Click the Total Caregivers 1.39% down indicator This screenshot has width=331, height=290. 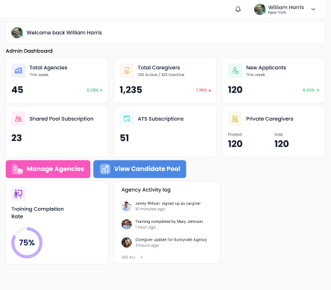point(204,90)
